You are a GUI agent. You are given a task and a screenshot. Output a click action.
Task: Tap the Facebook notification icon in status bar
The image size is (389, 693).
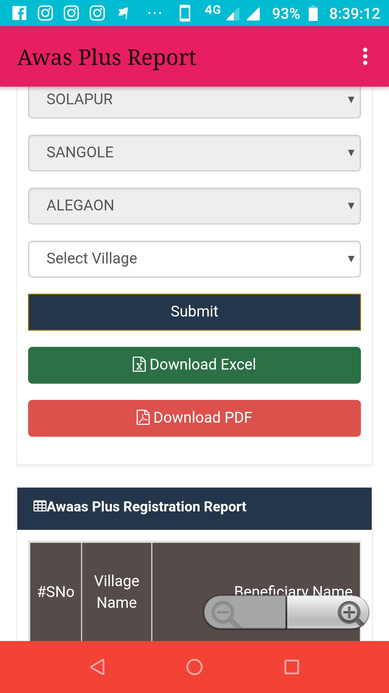[19, 13]
